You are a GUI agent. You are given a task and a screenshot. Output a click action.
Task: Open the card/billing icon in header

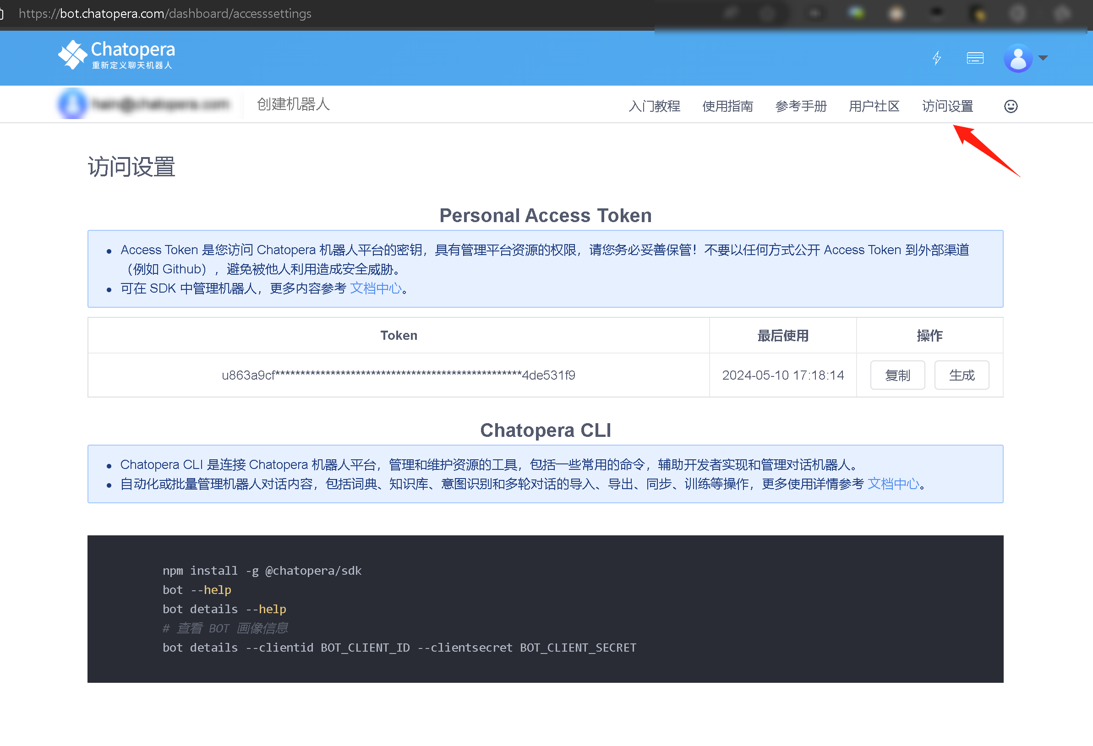point(975,58)
